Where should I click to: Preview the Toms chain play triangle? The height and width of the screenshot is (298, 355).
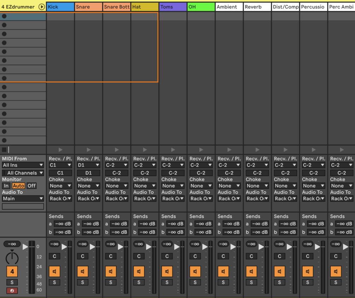point(173,150)
